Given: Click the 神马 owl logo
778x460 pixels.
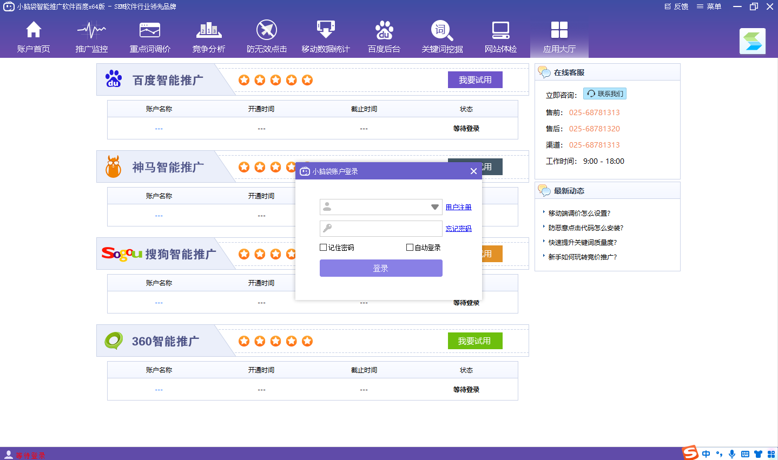Looking at the screenshot, I should click(113, 166).
